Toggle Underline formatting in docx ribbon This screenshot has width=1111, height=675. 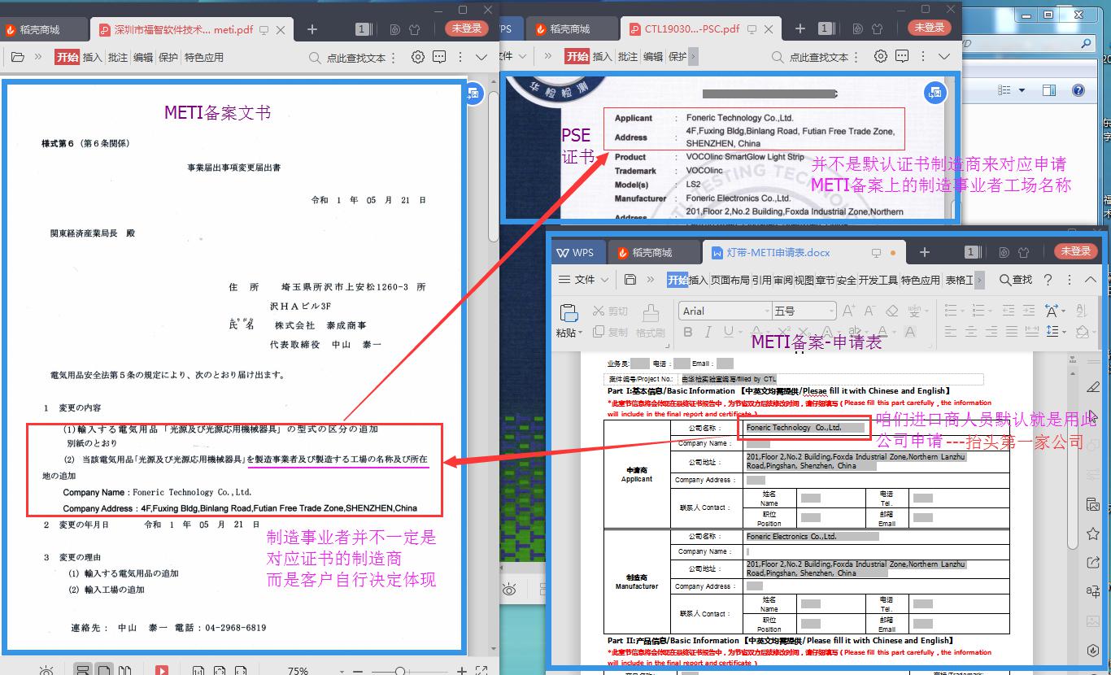click(x=729, y=332)
